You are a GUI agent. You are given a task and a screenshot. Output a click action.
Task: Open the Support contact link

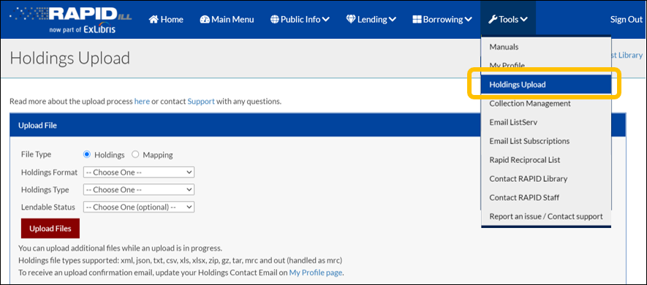pyautogui.click(x=201, y=101)
